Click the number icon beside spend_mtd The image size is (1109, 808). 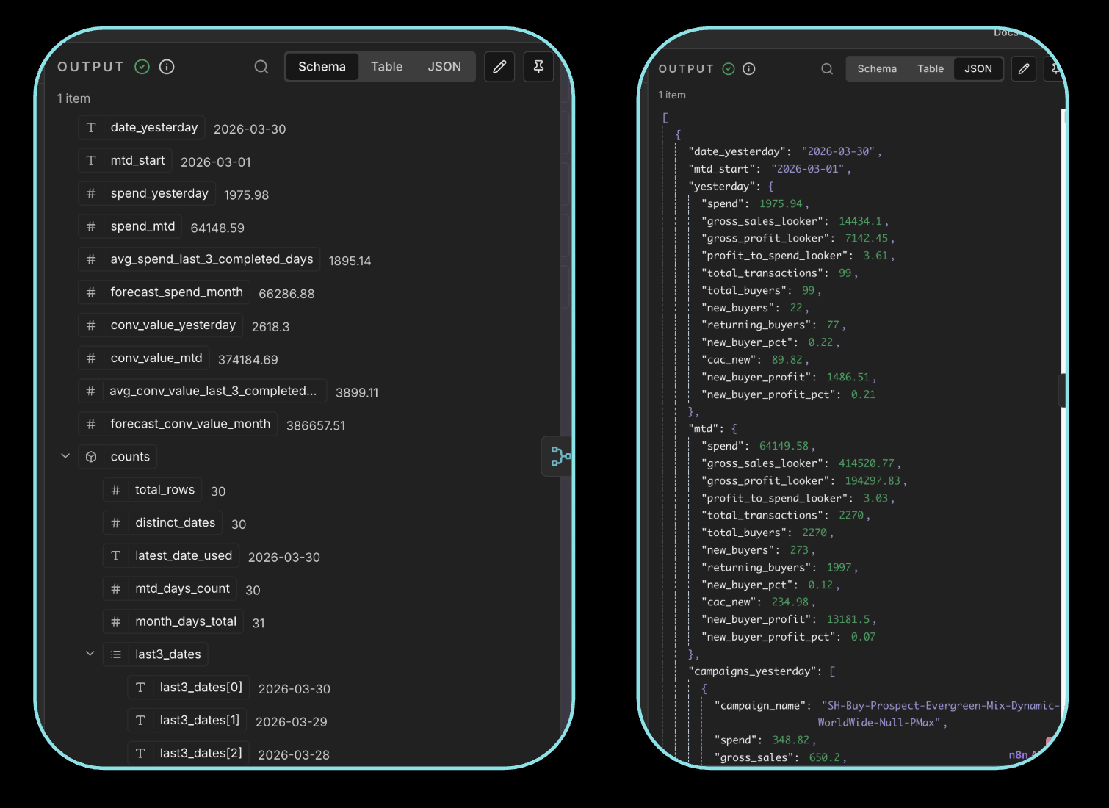point(91,226)
